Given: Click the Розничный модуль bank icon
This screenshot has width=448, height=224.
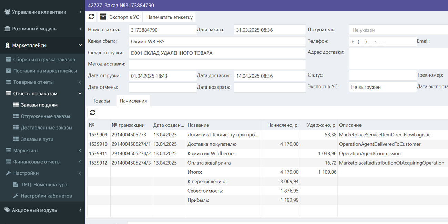Looking at the screenshot, I should pos(7,29).
